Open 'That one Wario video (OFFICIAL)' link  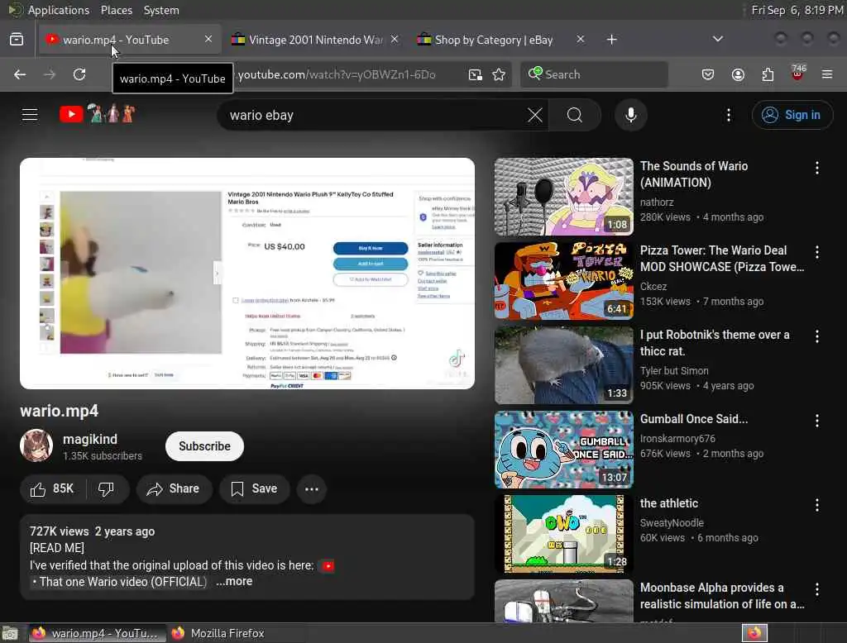[x=119, y=582]
